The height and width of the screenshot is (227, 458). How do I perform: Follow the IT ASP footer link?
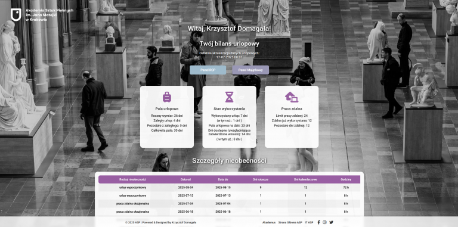click(x=309, y=222)
